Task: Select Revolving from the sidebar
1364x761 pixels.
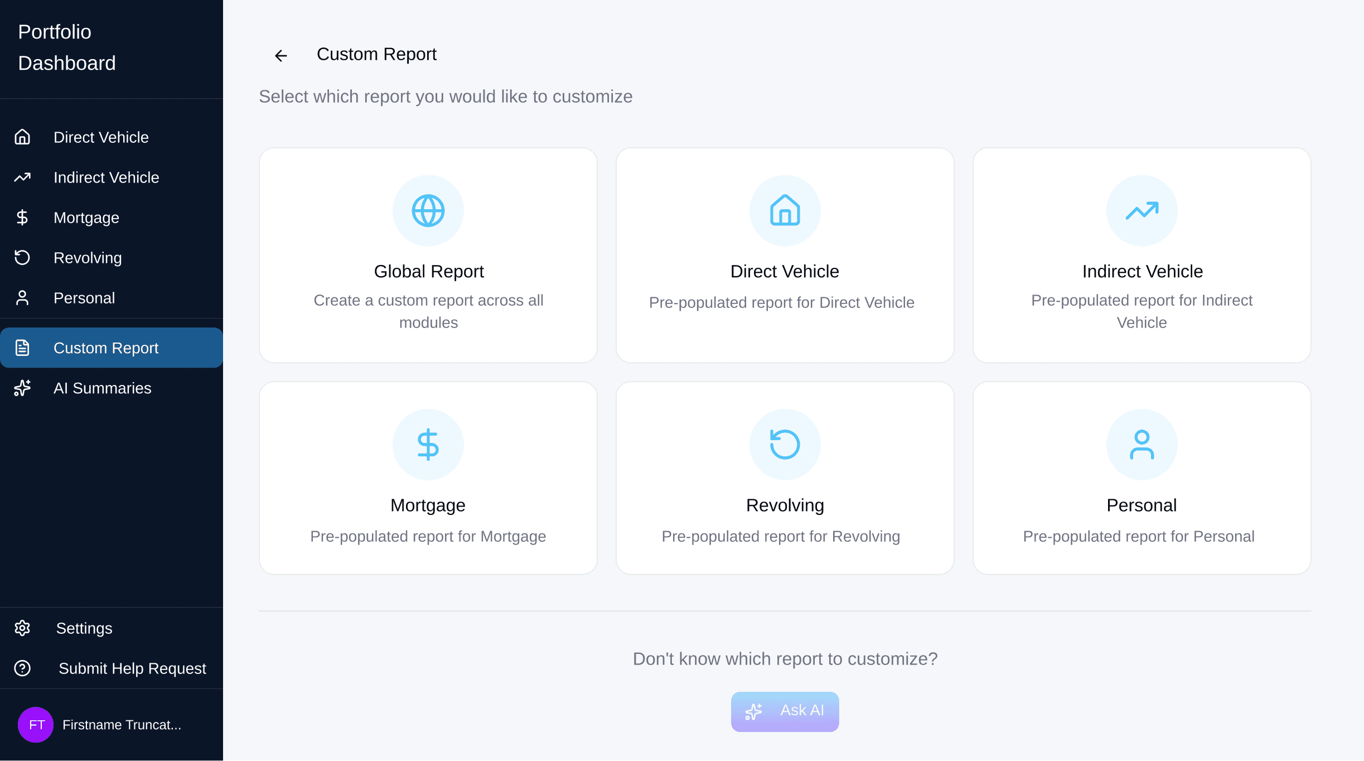Action: [88, 258]
